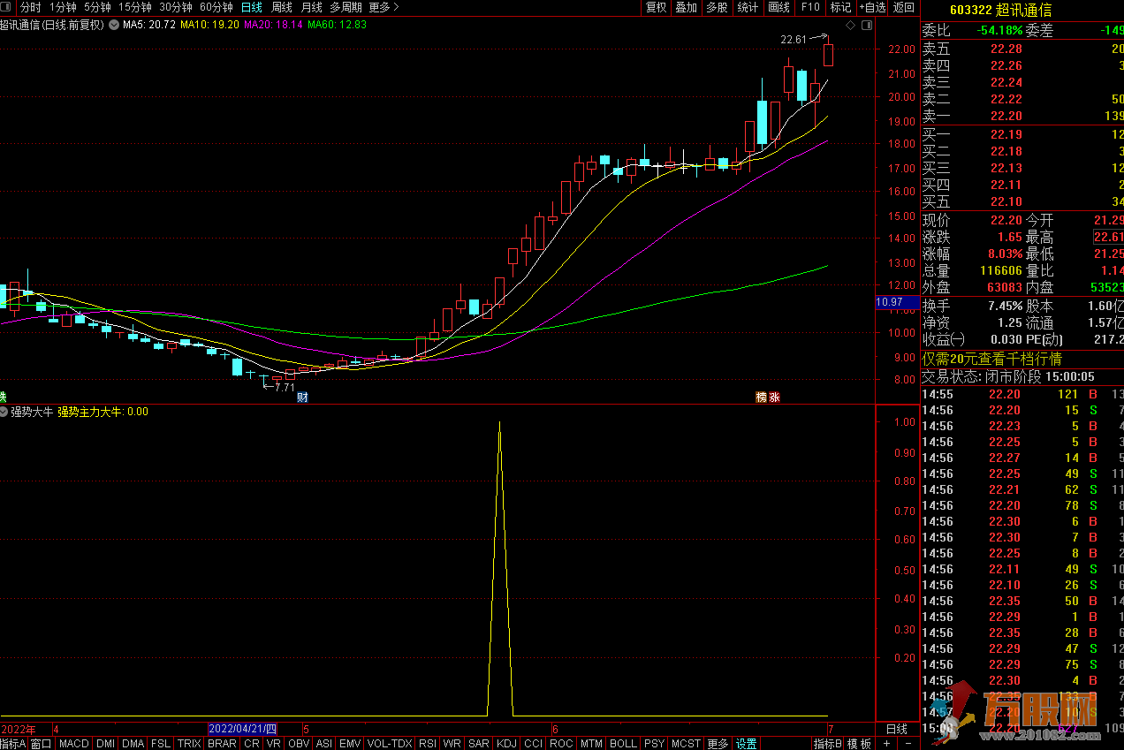Click the 换手 7.45% value
This screenshot has width=1124, height=750.
tap(1006, 306)
